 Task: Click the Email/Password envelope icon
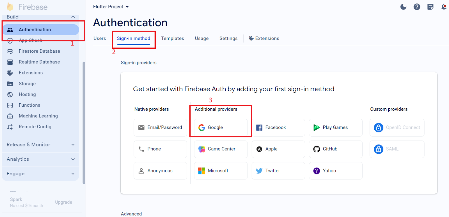[141, 128]
